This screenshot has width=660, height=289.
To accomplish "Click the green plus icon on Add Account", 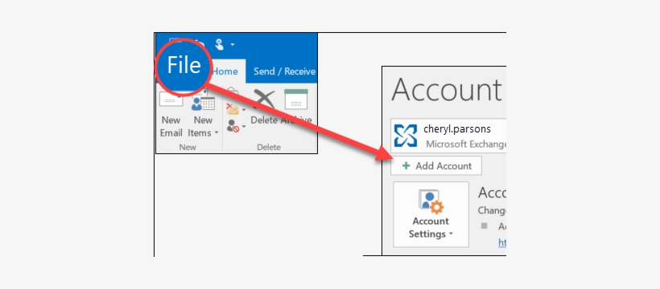I will [x=406, y=165].
